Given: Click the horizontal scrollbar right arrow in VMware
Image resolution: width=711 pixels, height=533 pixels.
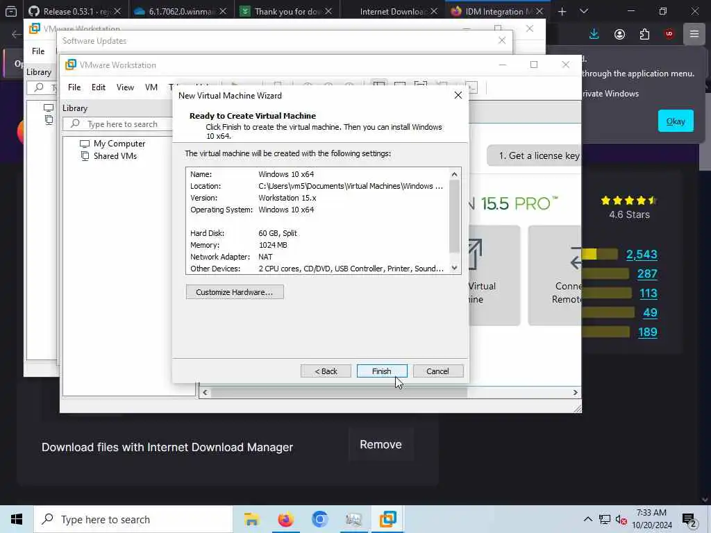Looking at the screenshot, I should 576,393.
